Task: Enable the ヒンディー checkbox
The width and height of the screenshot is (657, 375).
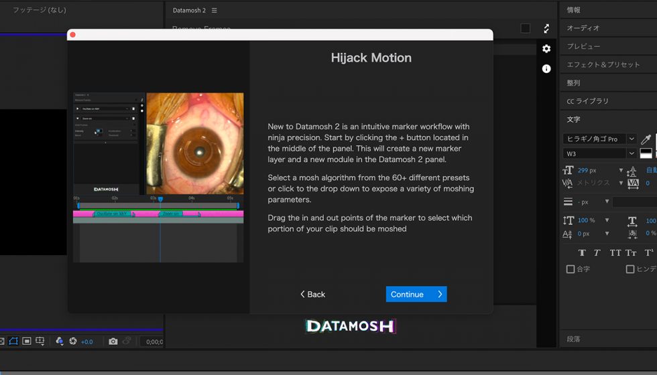Action: click(x=630, y=269)
